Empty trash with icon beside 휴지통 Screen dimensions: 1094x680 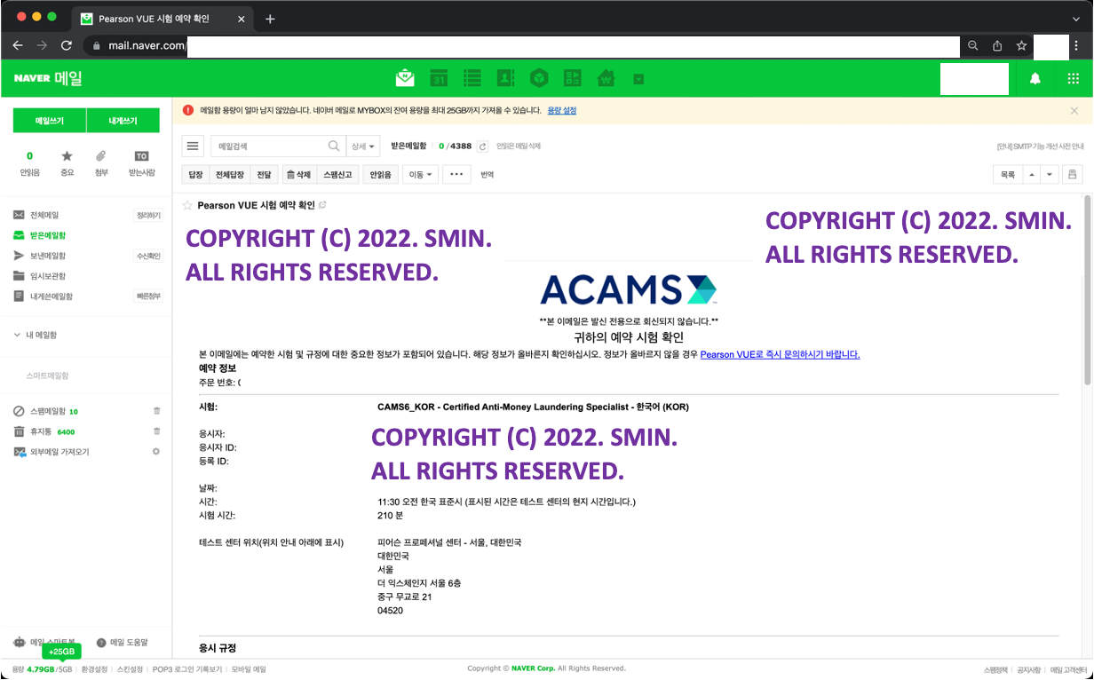pos(156,431)
